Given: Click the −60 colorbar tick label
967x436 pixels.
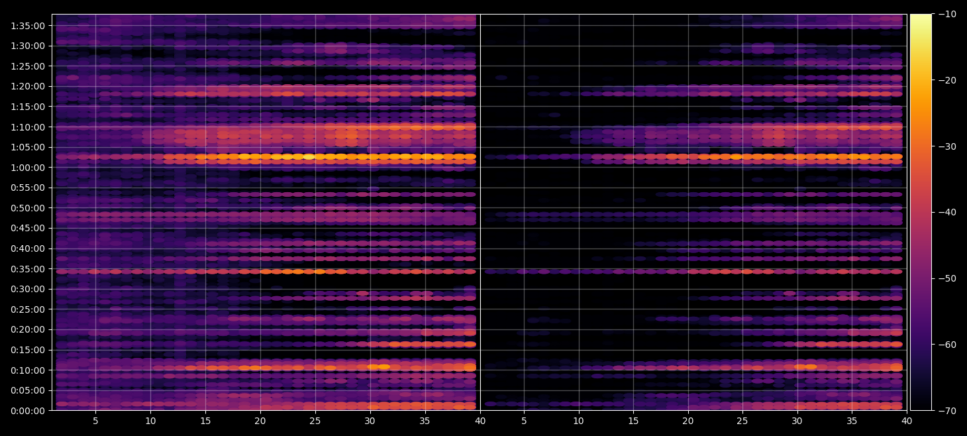Looking at the screenshot, I should pos(947,345).
